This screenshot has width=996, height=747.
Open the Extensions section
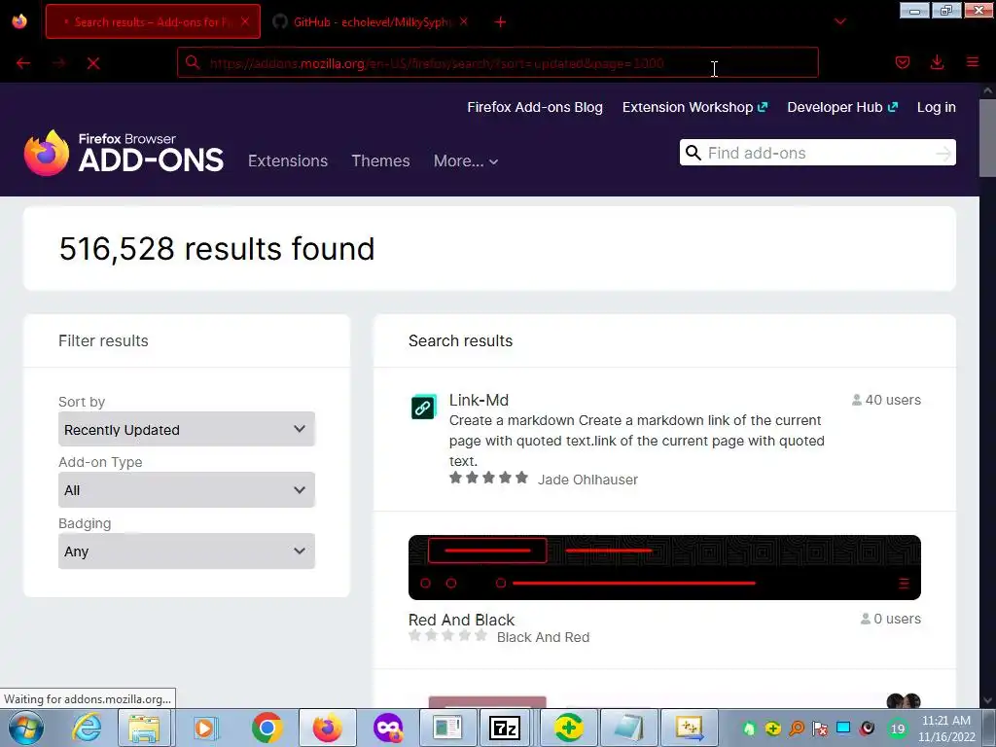288,160
